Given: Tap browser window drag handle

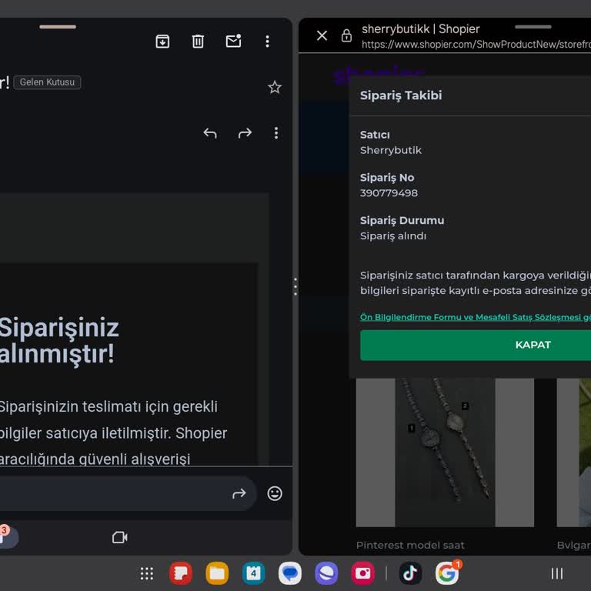Looking at the screenshot, I should 533,27.
